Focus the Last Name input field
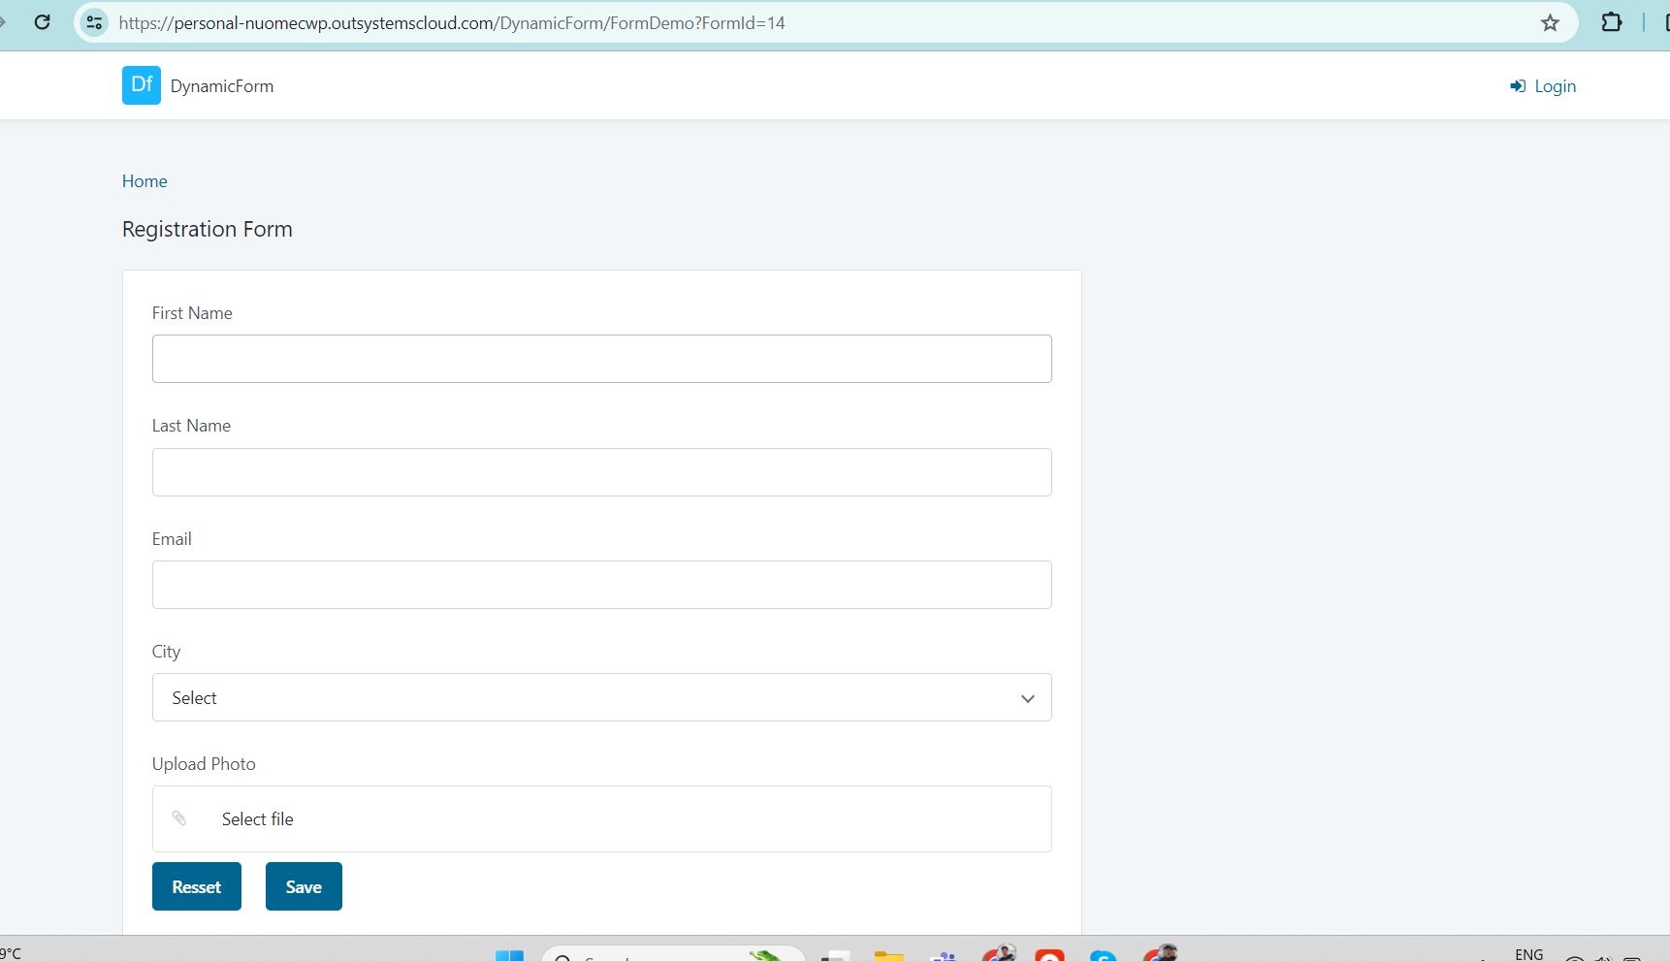 click(x=601, y=472)
